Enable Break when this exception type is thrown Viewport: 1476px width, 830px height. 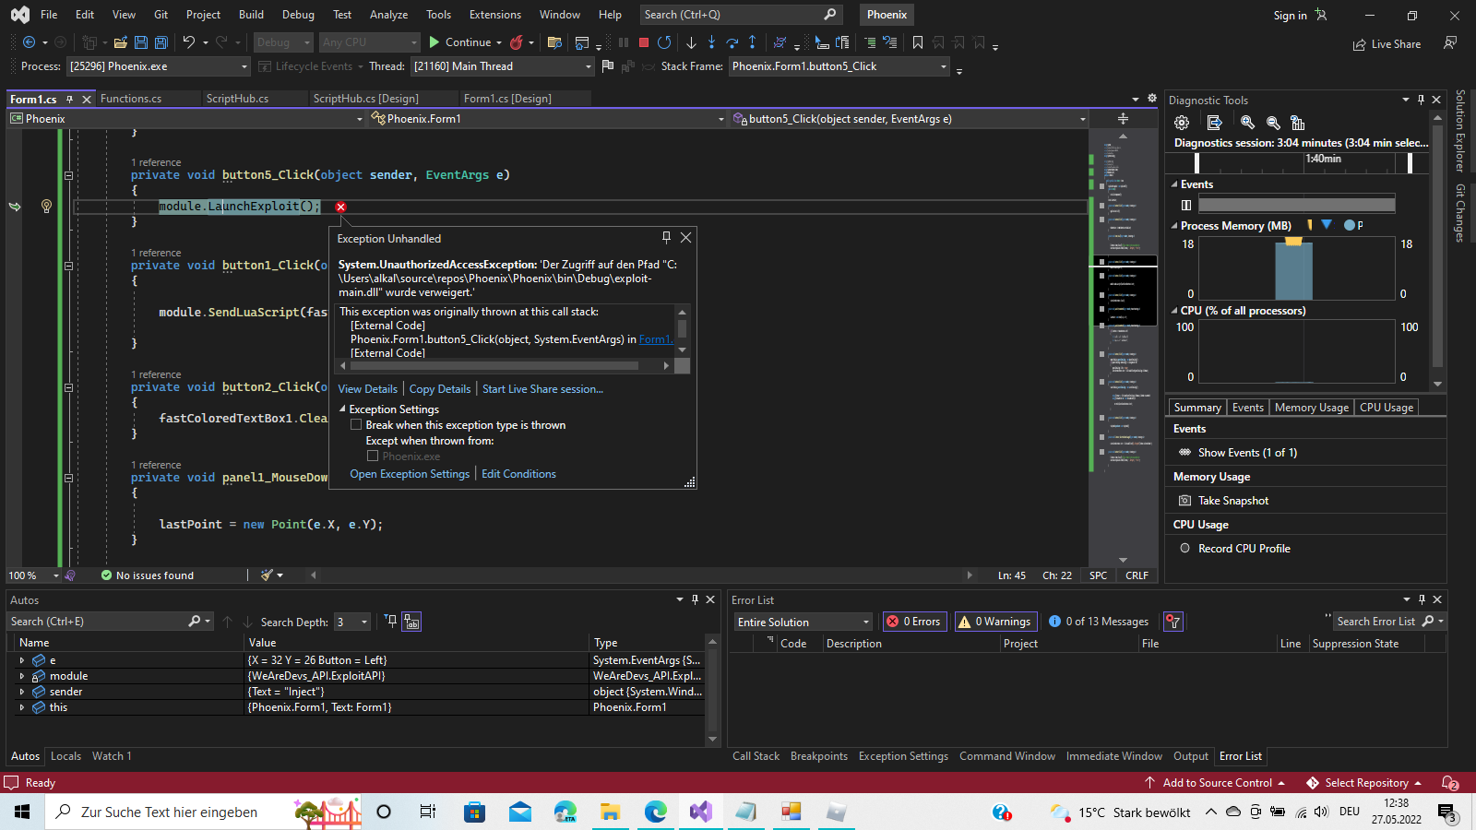356,425
